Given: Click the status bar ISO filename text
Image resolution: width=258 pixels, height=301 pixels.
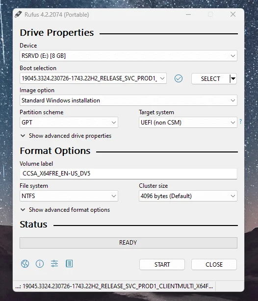Looking at the screenshot, I should pyautogui.click(x=114, y=286).
